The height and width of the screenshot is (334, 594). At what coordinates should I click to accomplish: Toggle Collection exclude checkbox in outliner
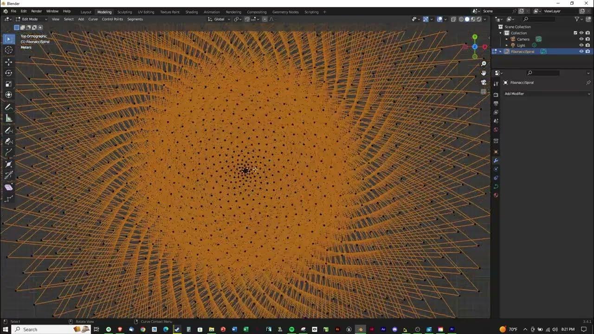click(575, 33)
